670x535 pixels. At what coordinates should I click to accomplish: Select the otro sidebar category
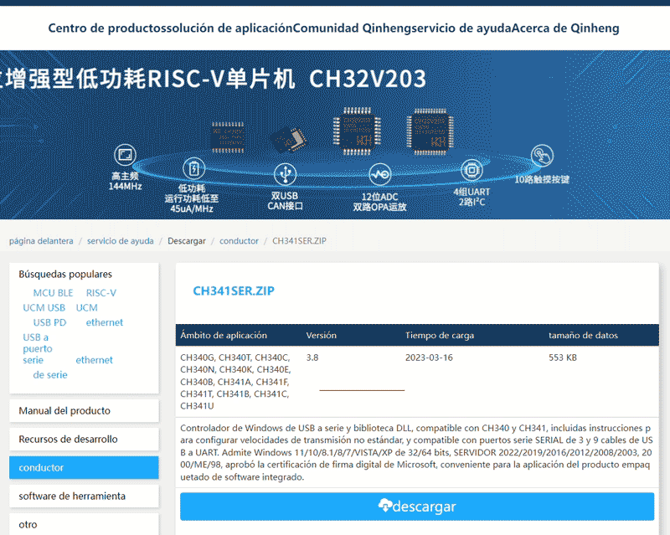(x=28, y=525)
